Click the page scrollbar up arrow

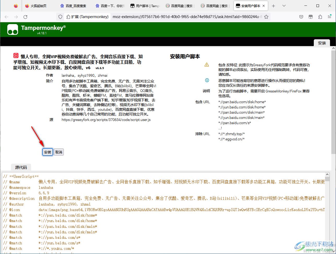(x=333, y=48)
